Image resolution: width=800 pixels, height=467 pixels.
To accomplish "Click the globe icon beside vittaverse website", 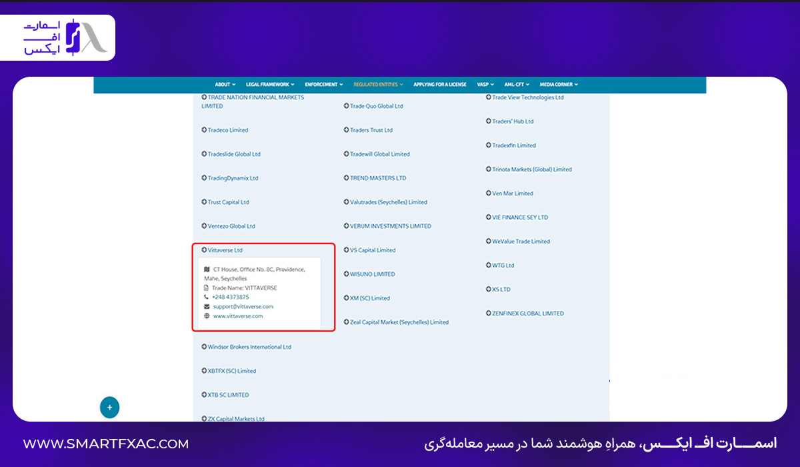I will click(x=207, y=316).
